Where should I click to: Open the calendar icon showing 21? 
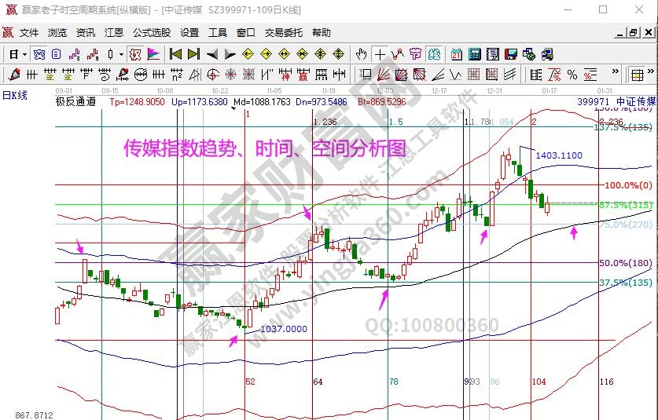457,54
